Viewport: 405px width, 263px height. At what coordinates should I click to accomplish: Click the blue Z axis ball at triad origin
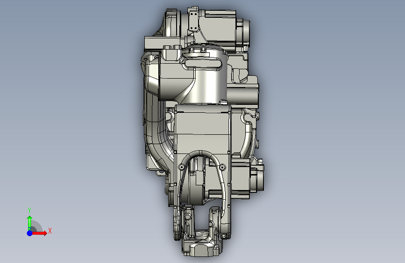point(30,233)
